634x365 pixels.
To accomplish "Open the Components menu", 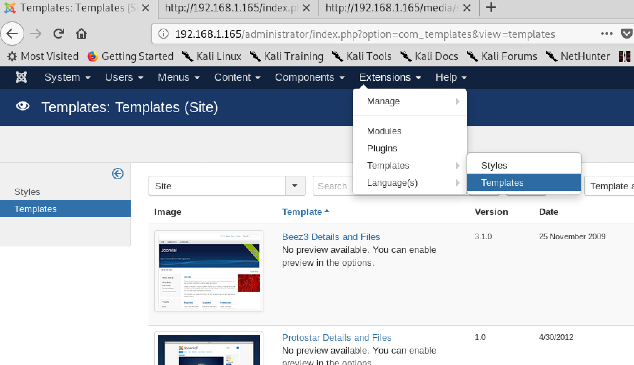I will (x=310, y=77).
